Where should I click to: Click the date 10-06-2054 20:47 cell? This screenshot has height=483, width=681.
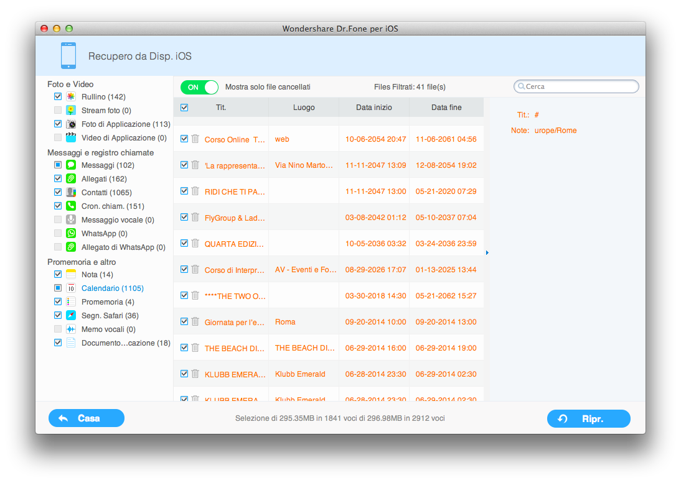pyautogui.click(x=376, y=139)
